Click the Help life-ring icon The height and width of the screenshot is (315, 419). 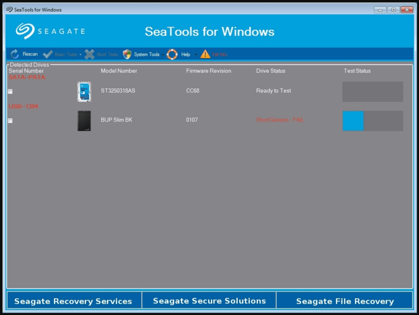click(x=172, y=54)
